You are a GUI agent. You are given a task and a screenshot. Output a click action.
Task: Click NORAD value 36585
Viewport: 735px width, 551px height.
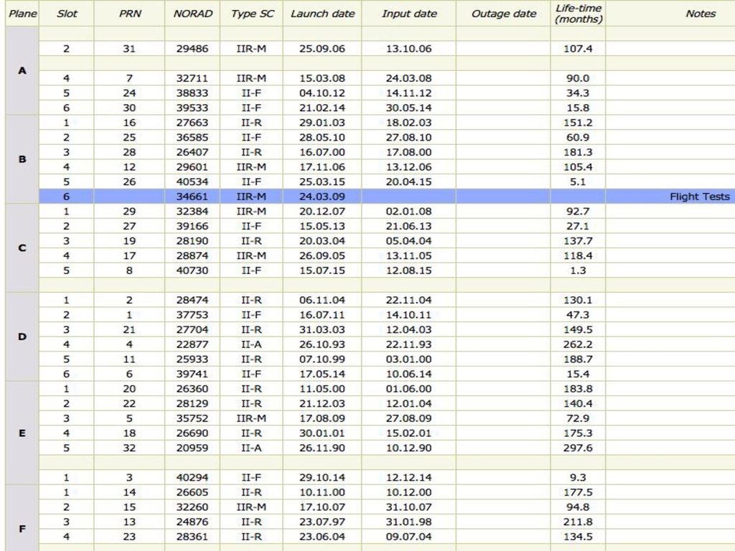tap(192, 137)
